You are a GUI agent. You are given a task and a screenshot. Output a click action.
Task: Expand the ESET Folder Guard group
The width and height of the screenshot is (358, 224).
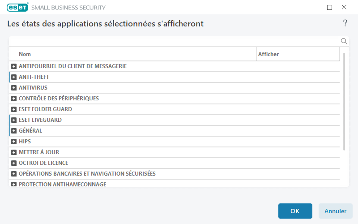[14, 109]
